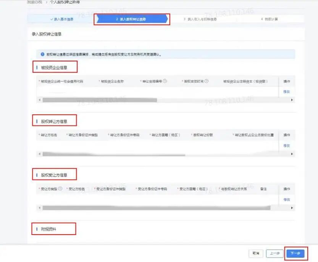Click 操作 header in 股权转让方信息 table
This screenshot has width=318, height=262.
point(287,135)
